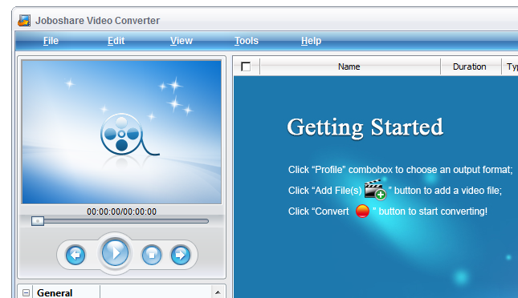Click the red Convert icon in instructions
The image size is (518, 298).
(x=362, y=211)
